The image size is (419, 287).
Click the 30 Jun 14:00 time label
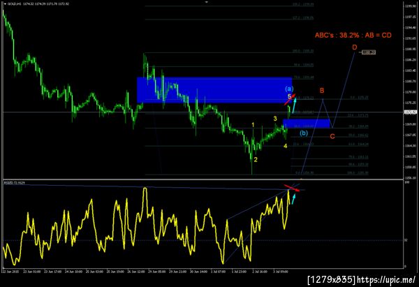coord(198,272)
